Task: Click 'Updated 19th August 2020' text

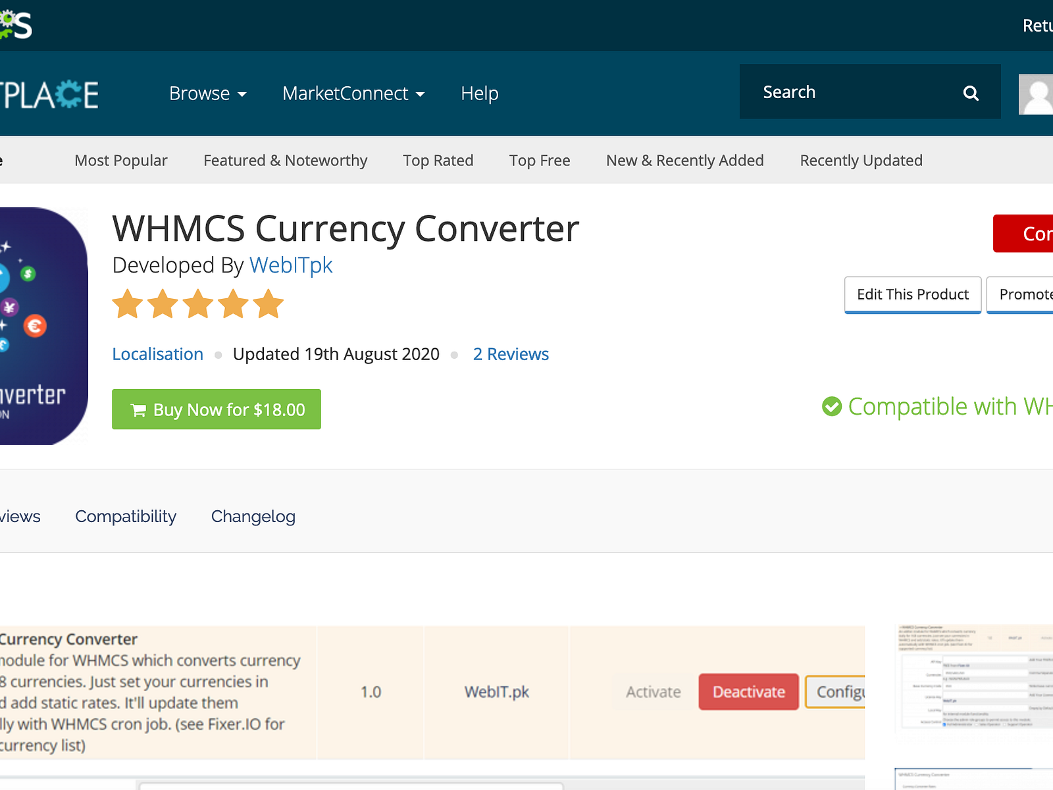Action: click(x=336, y=354)
